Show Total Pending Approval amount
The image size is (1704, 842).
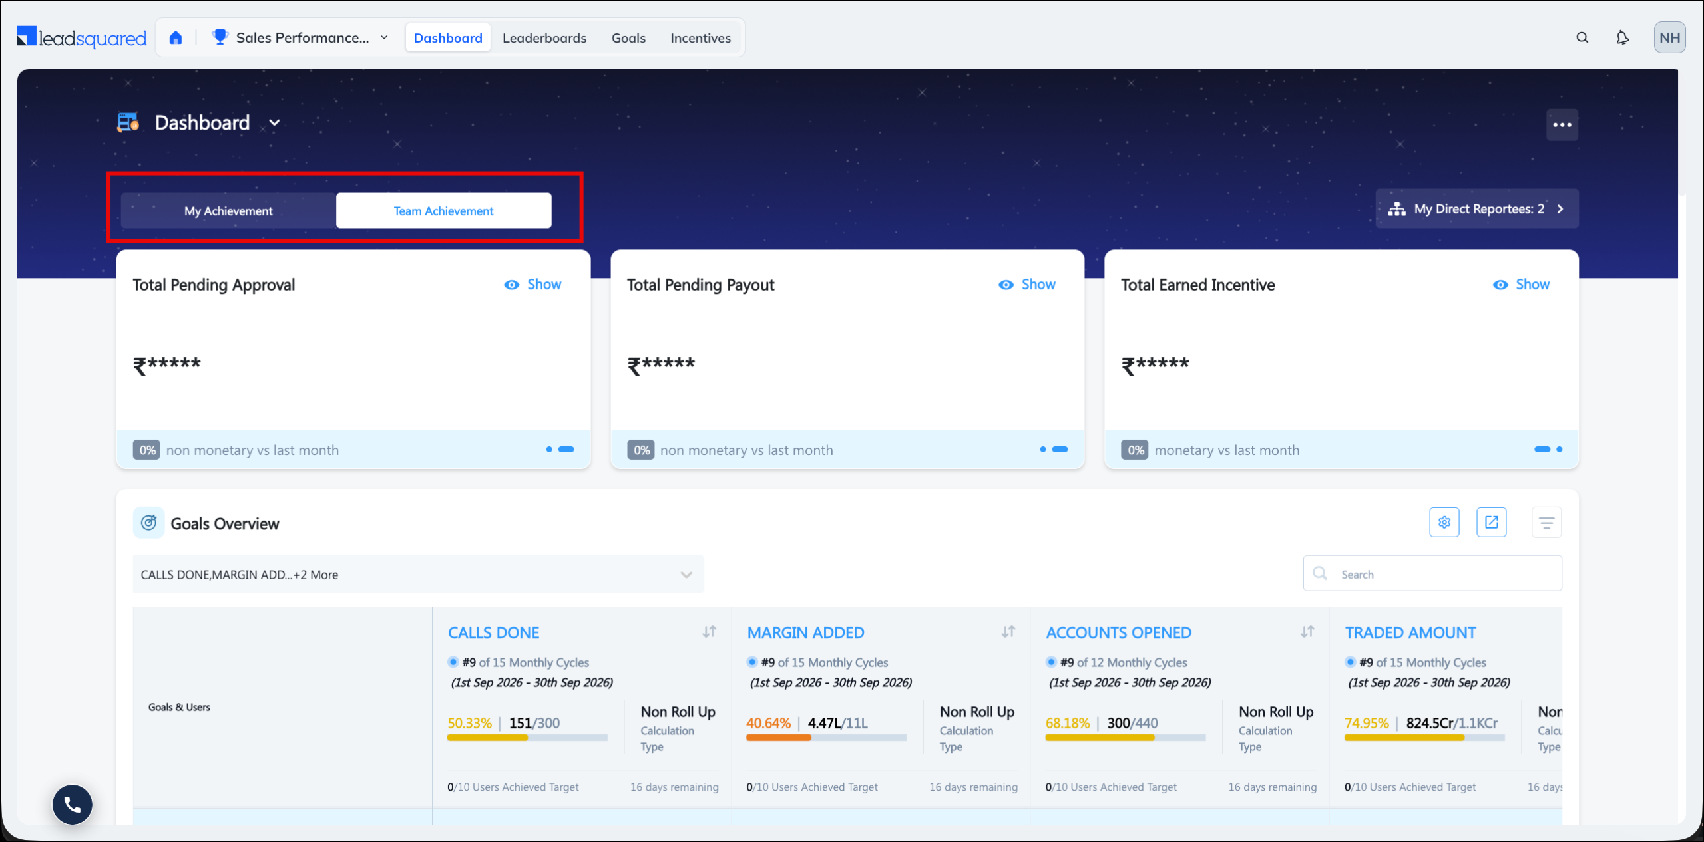(x=532, y=285)
